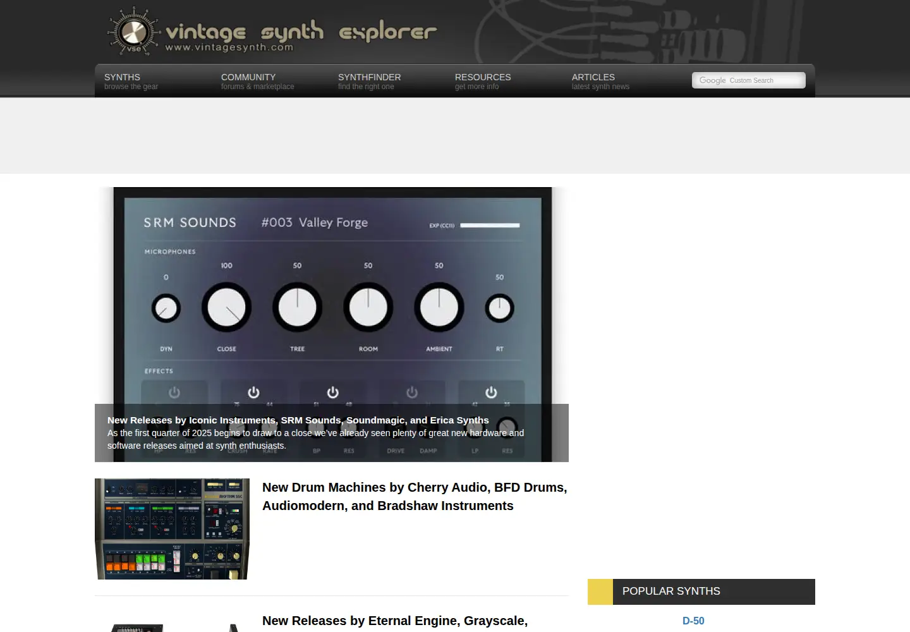Select the text beginning 'As the first quarter of 2025'
Screen dimensions: 910x632
(315, 439)
